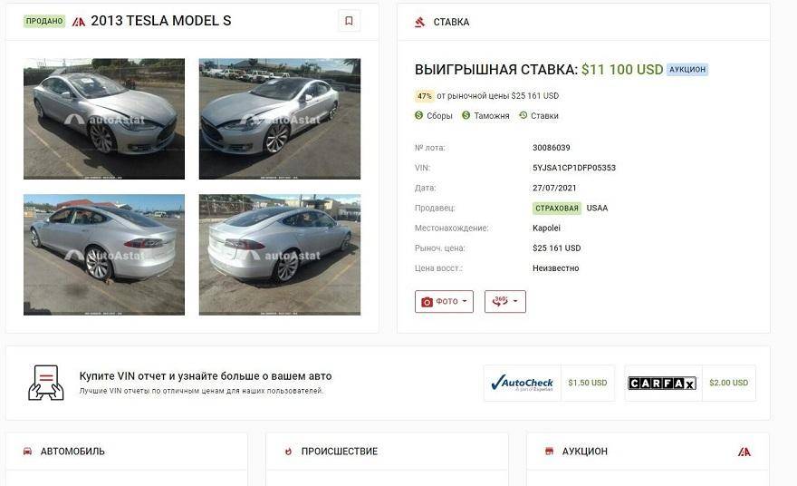Click the bookmark icon beside the Tesla title
The height and width of the screenshot is (486, 797).
tap(349, 21)
